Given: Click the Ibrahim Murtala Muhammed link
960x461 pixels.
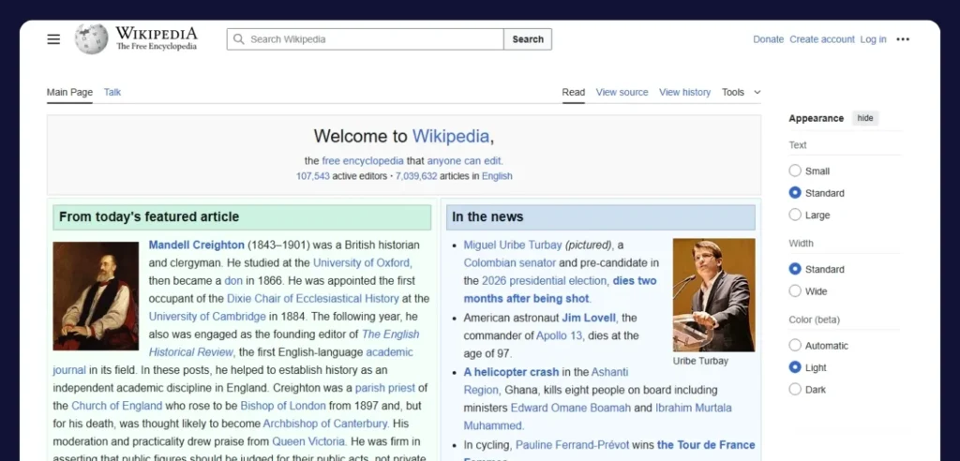Looking at the screenshot, I should [597, 416].
